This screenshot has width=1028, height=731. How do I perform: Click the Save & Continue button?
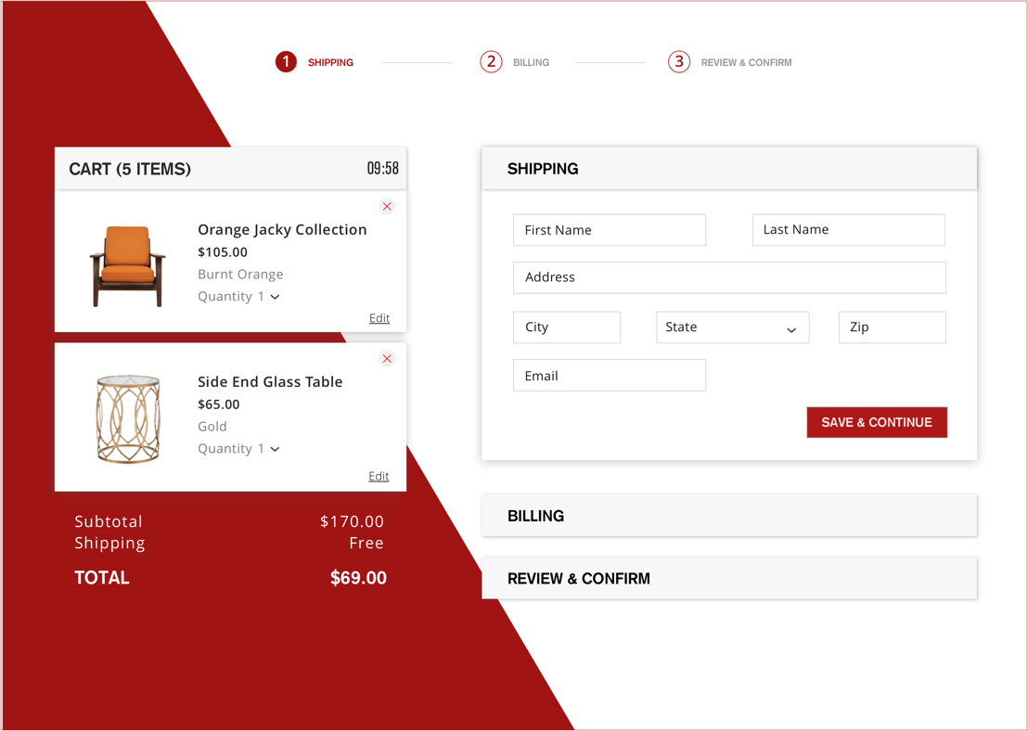point(876,421)
